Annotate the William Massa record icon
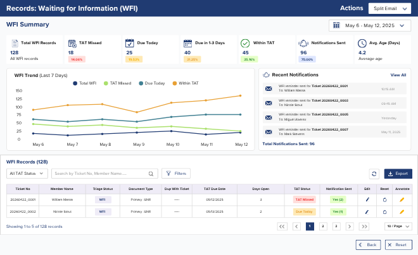 (x=402, y=199)
